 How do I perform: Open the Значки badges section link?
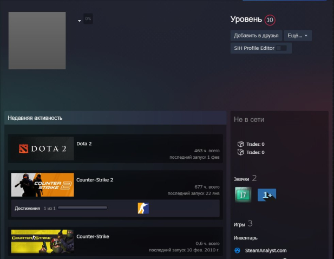tap(241, 178)
